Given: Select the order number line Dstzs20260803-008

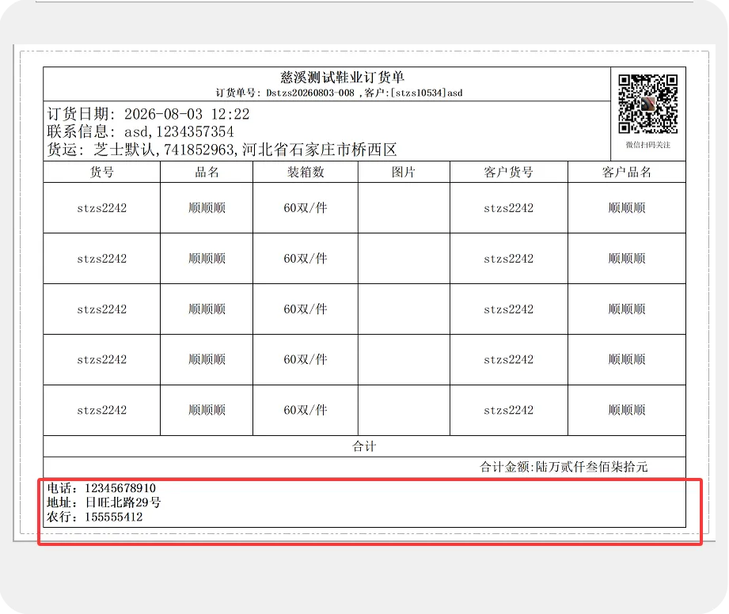Looking at the screenshot, I should 339,93.
